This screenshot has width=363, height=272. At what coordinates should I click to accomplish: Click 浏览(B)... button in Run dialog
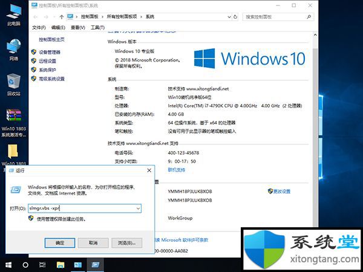coord(126,243)
